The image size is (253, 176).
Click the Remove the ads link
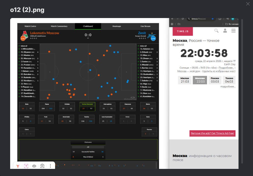212,133
